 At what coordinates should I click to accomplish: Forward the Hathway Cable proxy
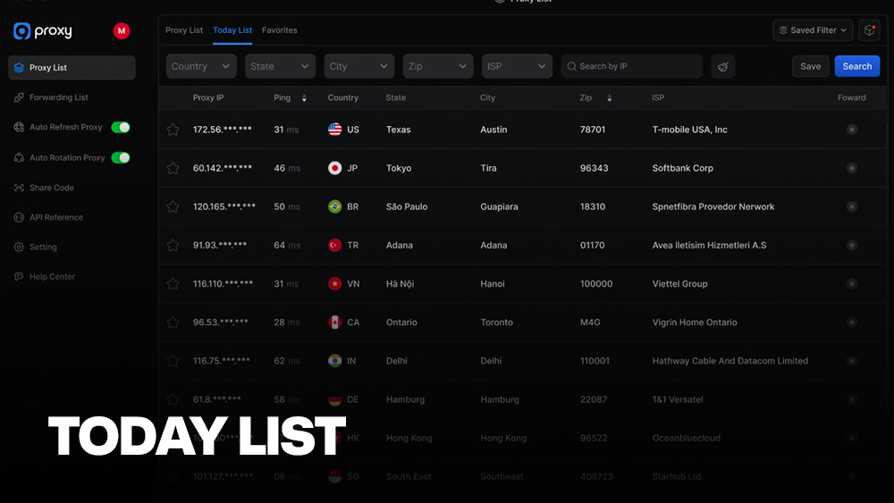point(852,361)
